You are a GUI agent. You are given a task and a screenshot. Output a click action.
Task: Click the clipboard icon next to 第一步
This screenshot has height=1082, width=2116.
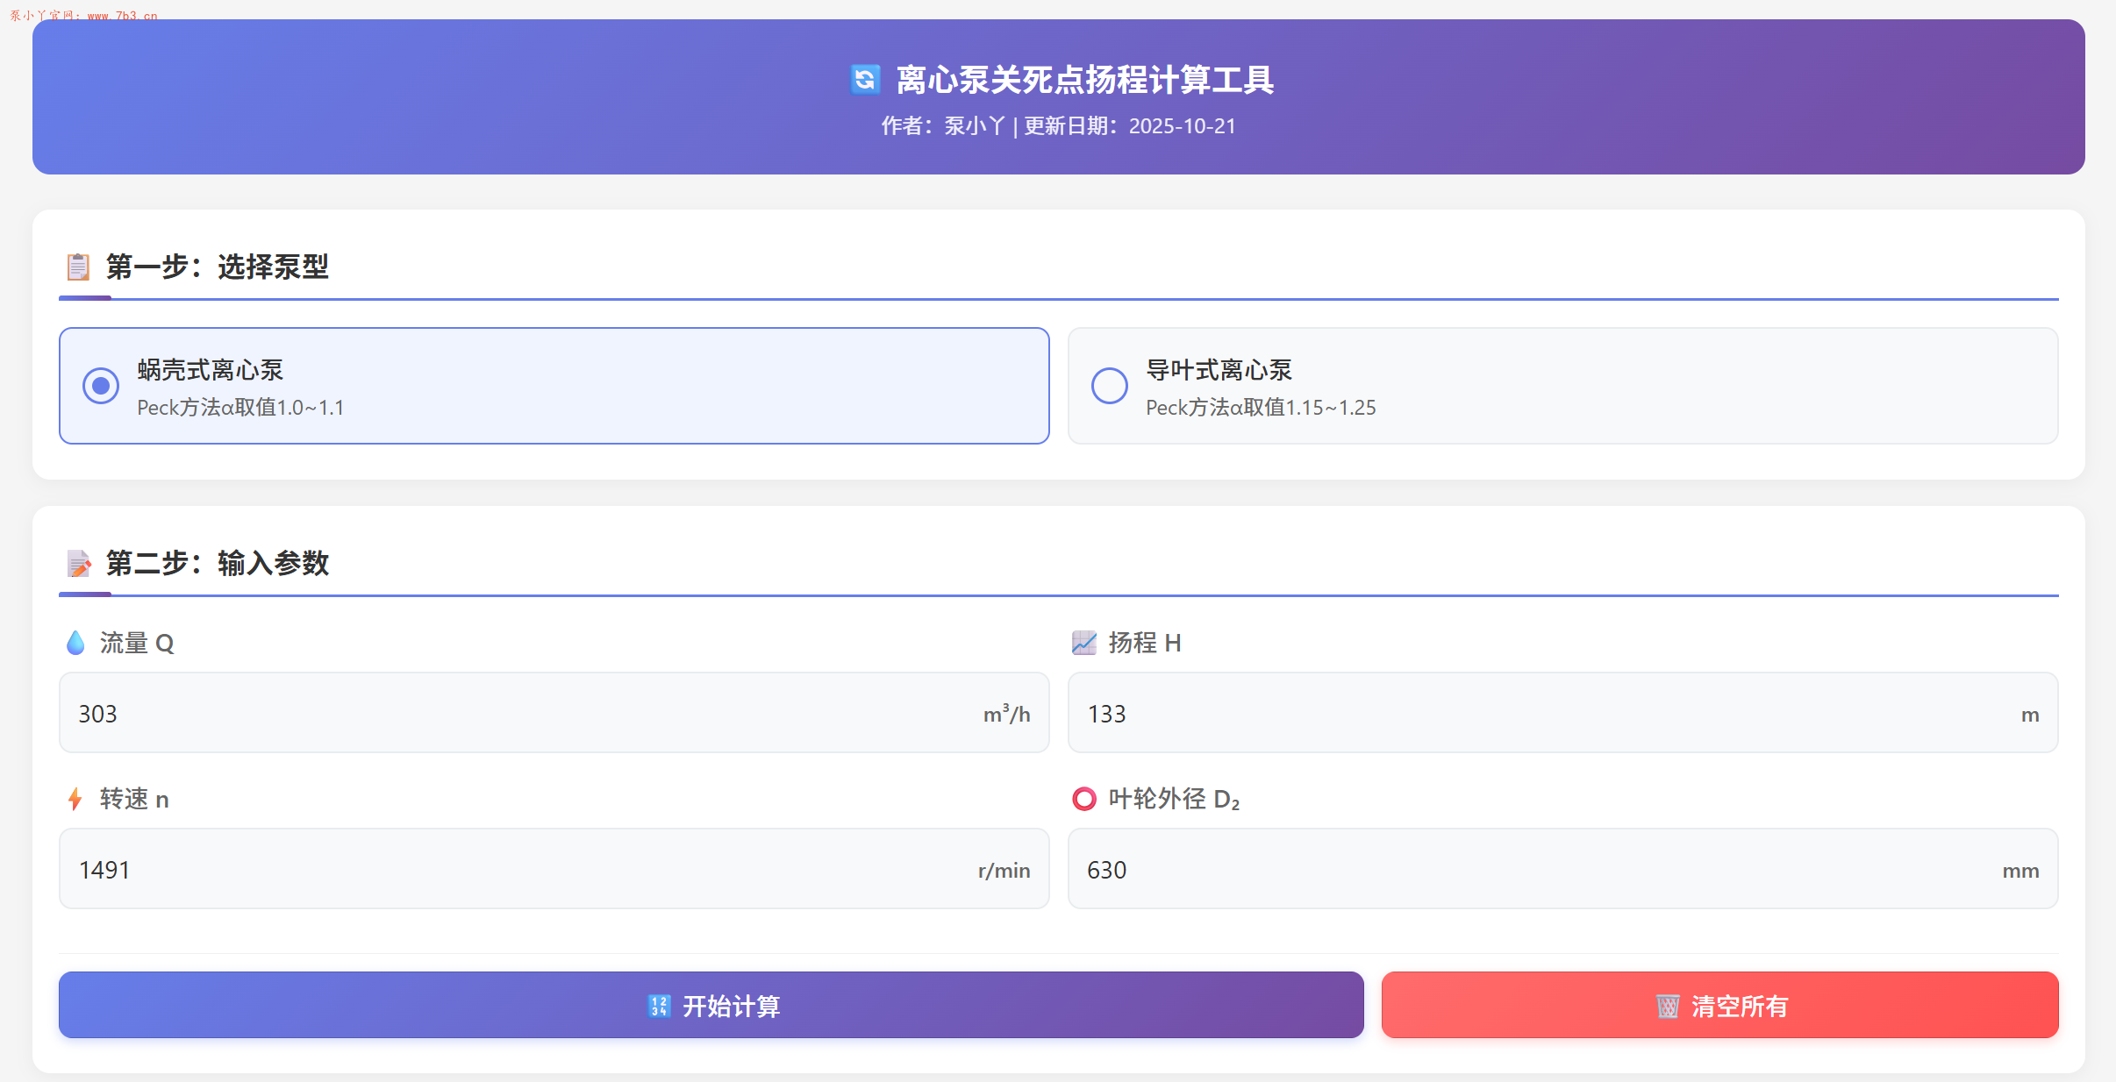point(80,267)
